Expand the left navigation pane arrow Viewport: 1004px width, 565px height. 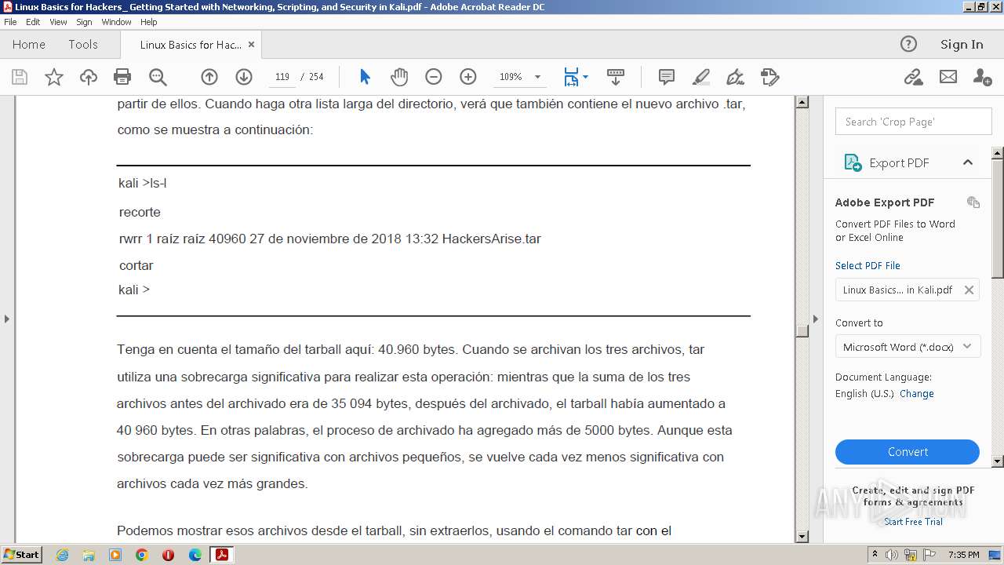7,319
